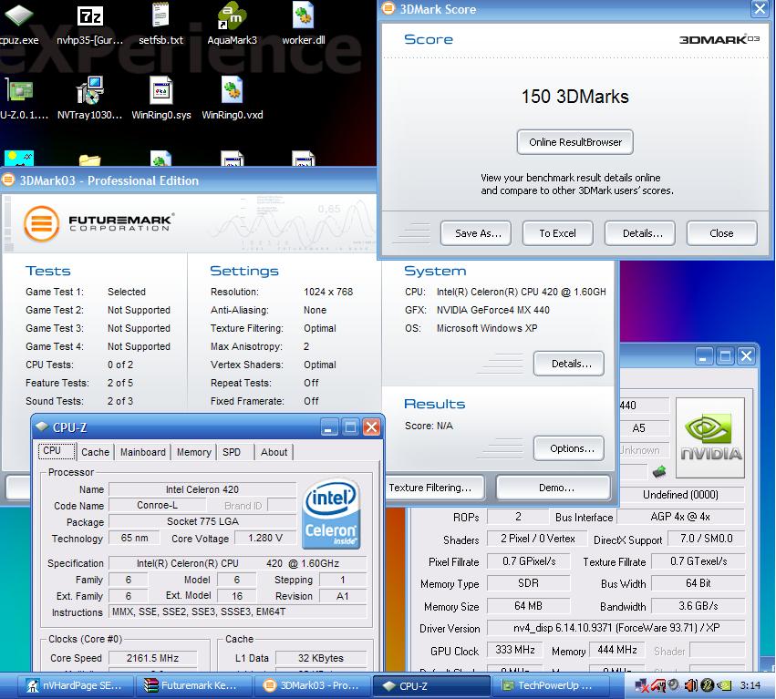Open Results Options... button
Screen dimensions: 776x699
click(x=569, y=448)
